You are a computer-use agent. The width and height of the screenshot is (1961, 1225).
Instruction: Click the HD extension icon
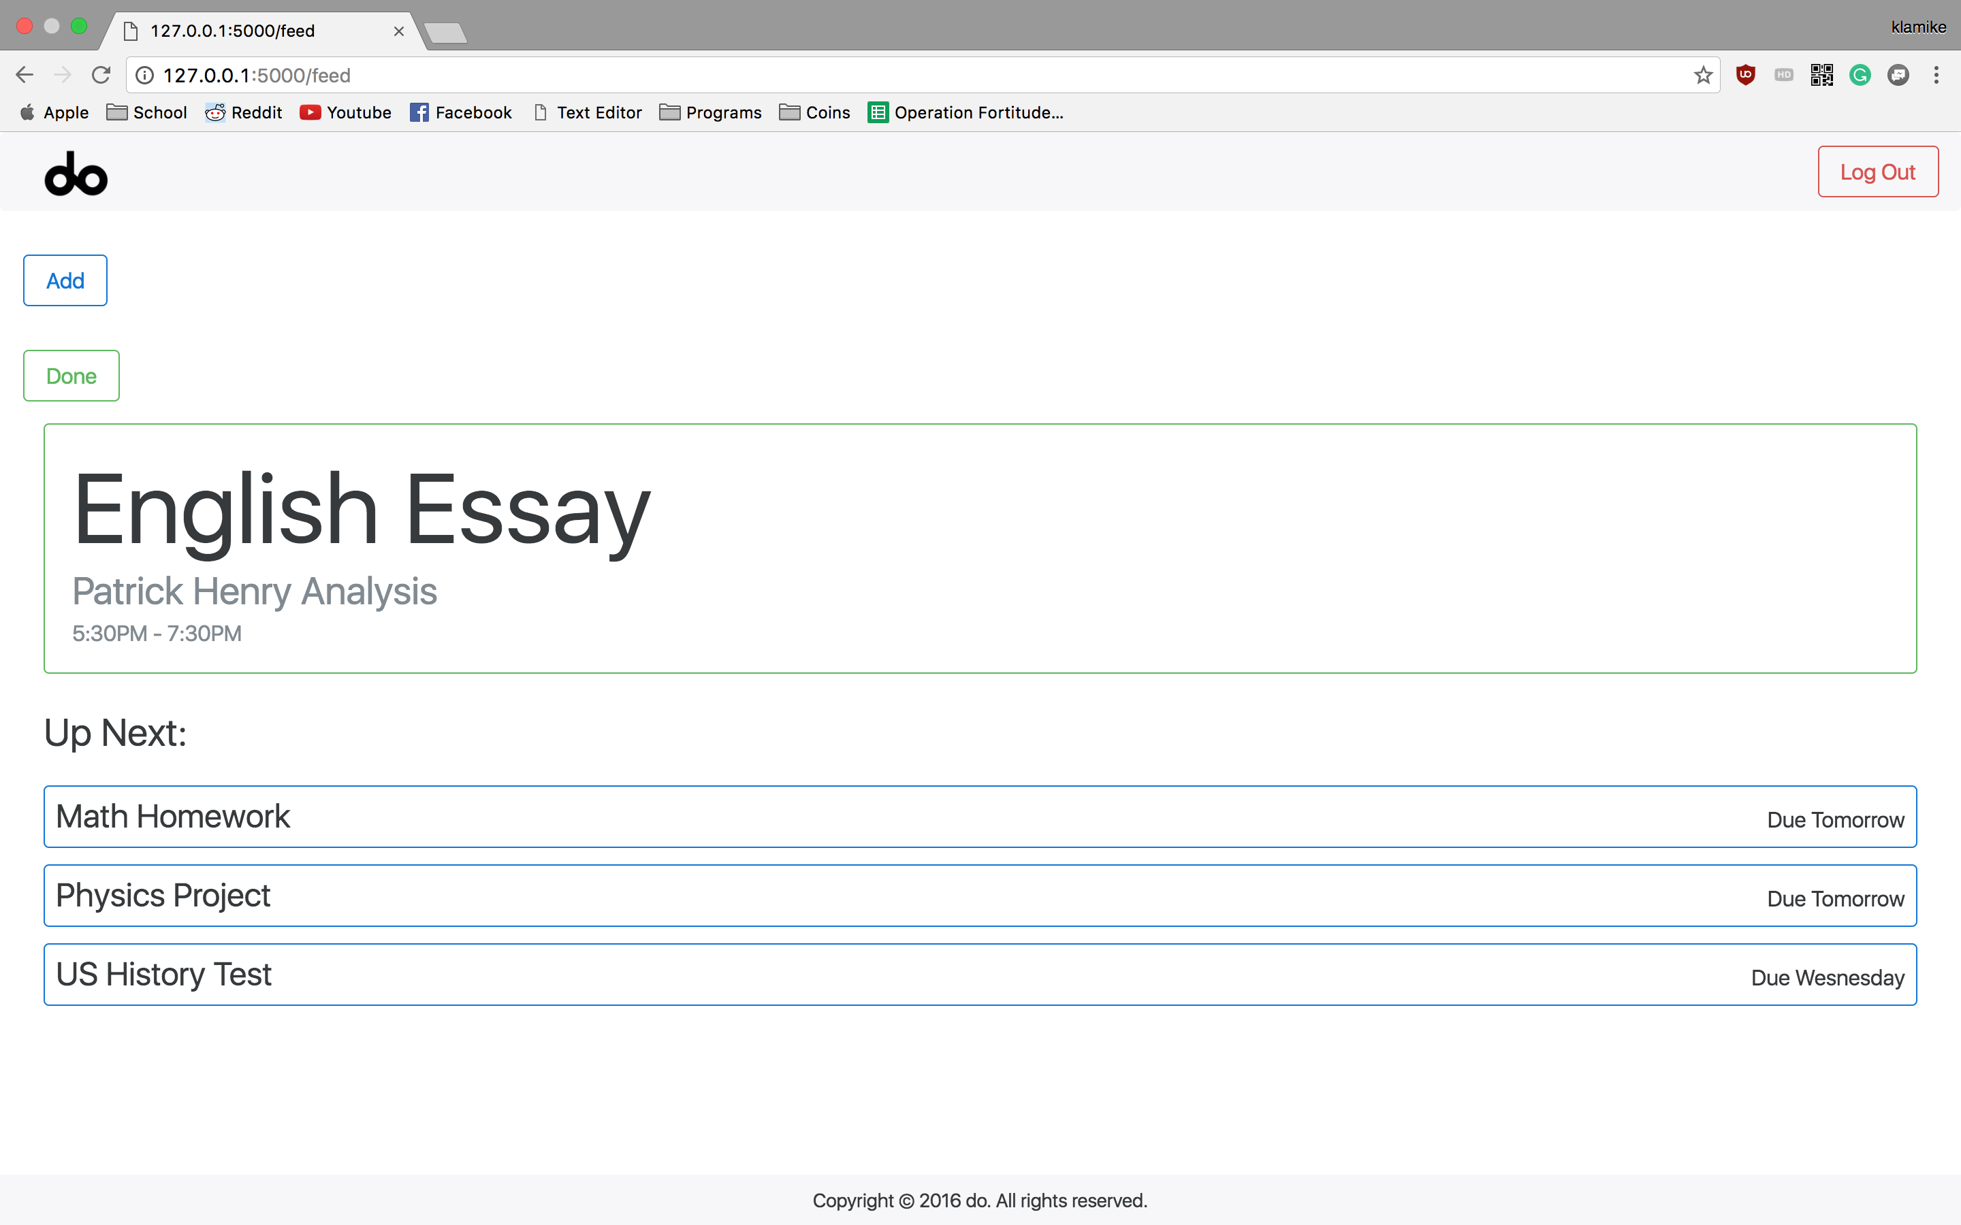(1783, 76)
